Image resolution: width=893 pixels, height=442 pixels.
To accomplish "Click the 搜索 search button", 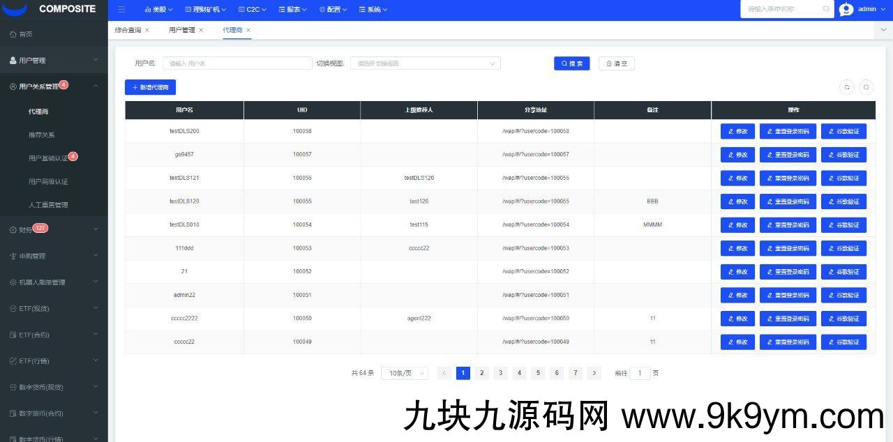I will (571, 63).
